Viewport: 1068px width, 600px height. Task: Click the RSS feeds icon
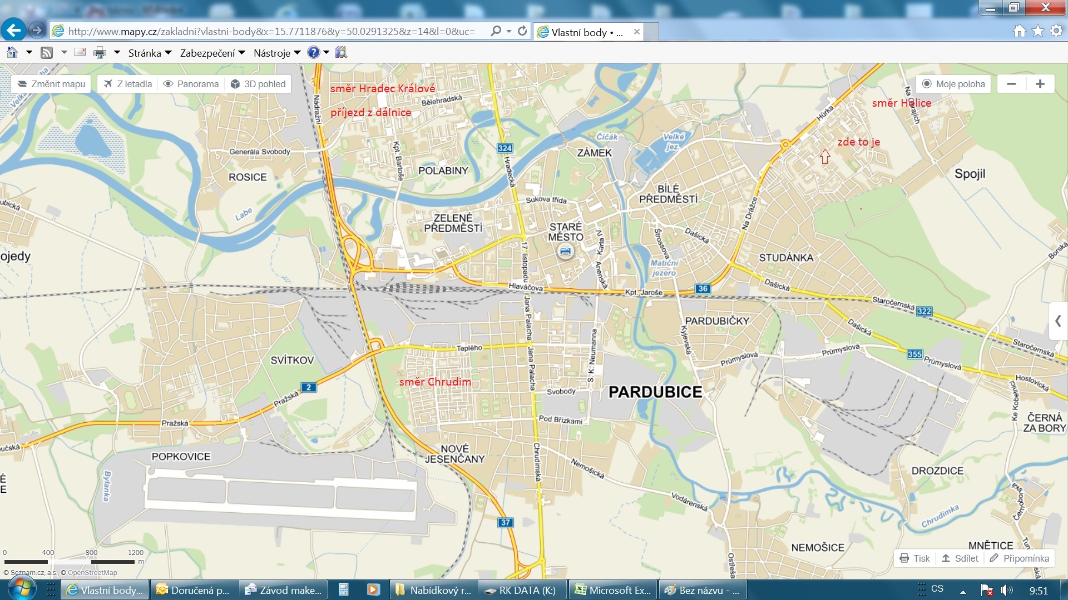pyautogui.click(x=47, y=53)
